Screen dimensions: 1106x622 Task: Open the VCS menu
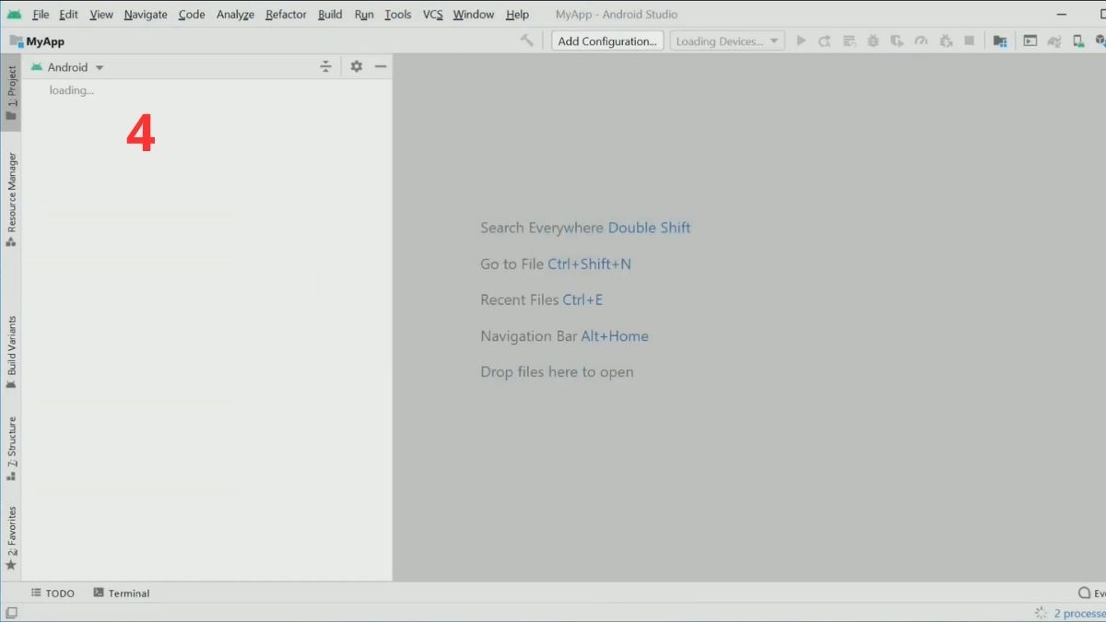click(x=433, y=14)
